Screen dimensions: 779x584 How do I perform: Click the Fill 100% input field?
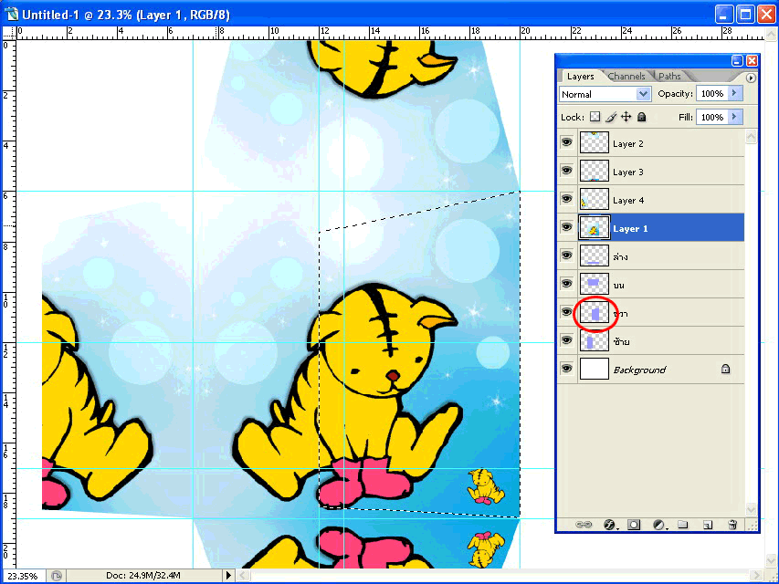pos(712,117)
